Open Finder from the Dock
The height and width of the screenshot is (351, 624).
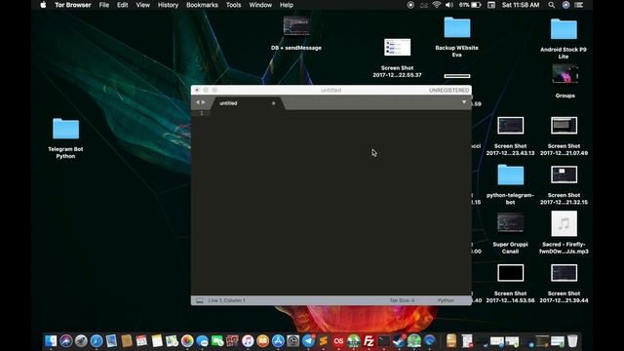pos(51,341)
